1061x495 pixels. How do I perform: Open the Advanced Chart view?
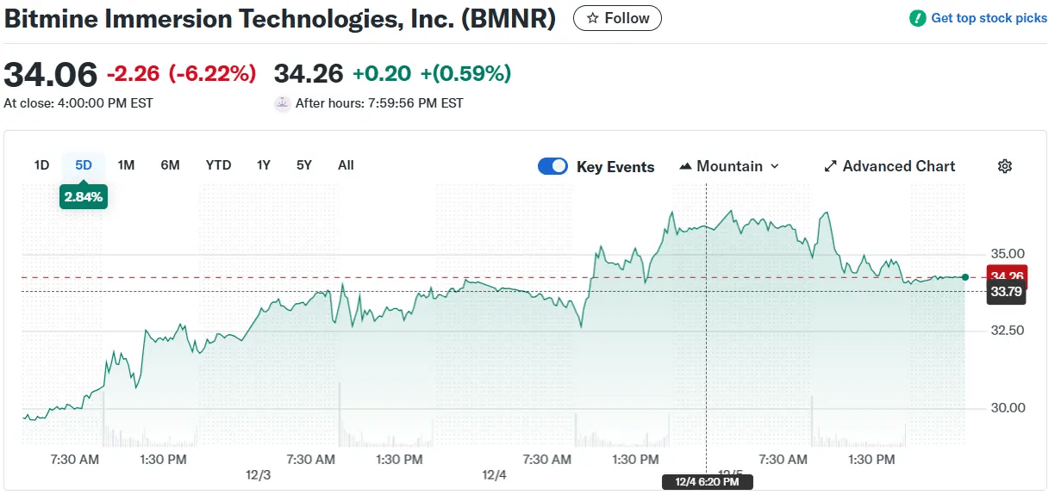click(x=898, y=166)
